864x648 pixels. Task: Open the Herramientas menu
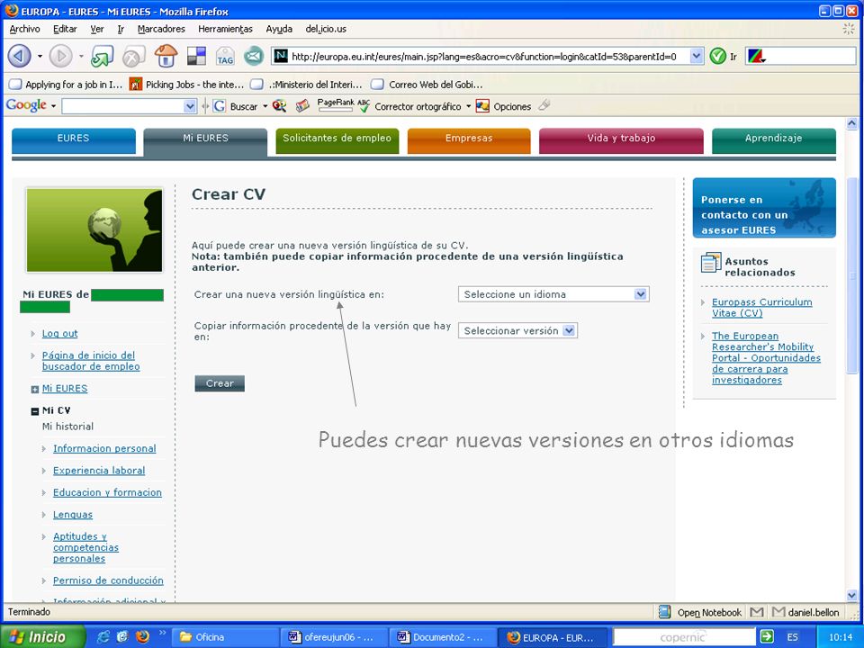tap(225, 29)
